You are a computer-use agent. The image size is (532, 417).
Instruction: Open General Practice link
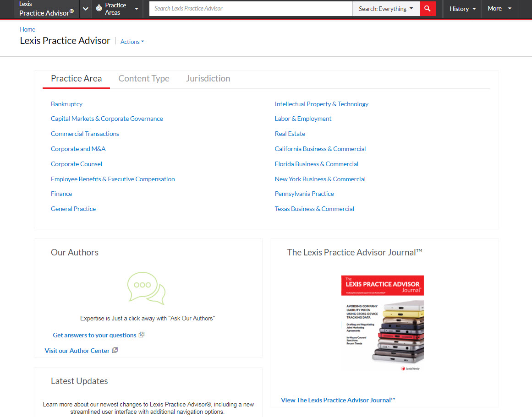tap(73, 209)
